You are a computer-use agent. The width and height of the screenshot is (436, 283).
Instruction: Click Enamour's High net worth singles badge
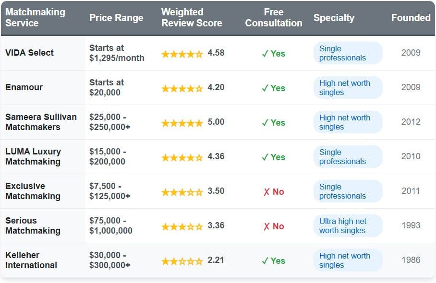pyautogui.click(x=348, y=88)
